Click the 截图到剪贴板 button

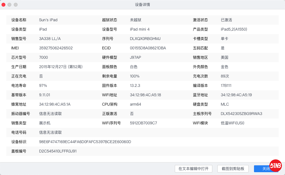click(x=233, y=169)
